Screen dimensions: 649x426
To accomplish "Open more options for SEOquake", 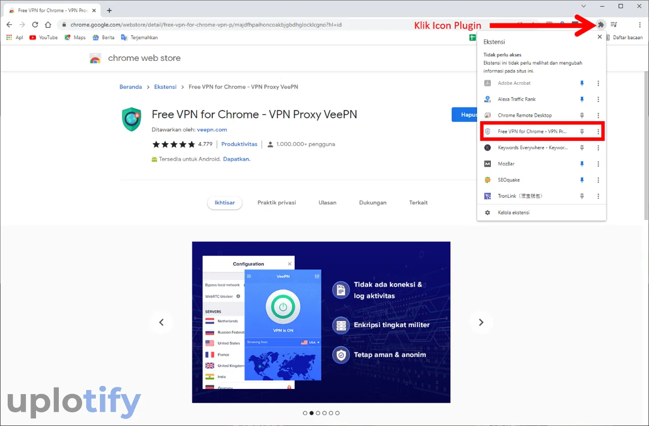I will (598, 180).
